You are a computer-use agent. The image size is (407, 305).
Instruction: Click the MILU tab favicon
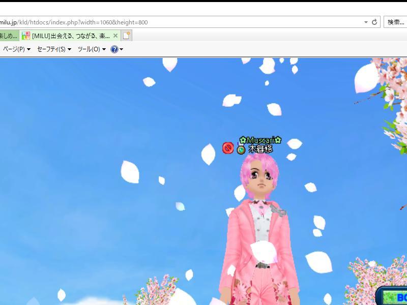25,36
